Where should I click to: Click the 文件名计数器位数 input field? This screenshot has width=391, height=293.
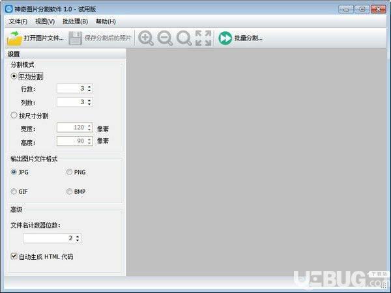coord(49,238)
